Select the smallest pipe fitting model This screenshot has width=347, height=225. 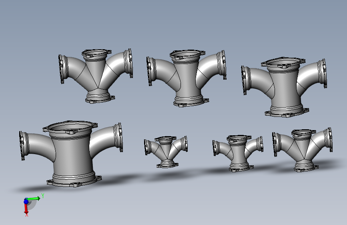[x=166, y=152]
